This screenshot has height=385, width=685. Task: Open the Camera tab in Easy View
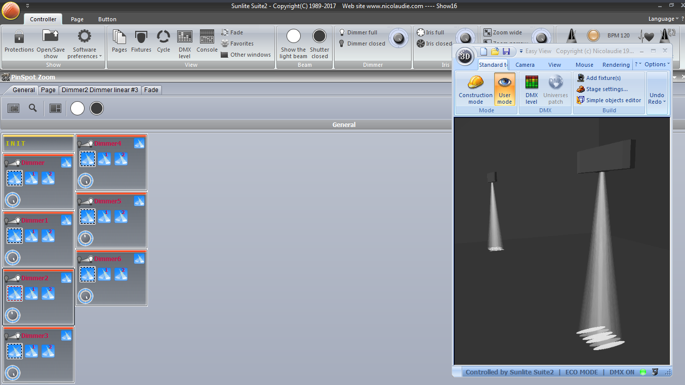click(525, 65)
